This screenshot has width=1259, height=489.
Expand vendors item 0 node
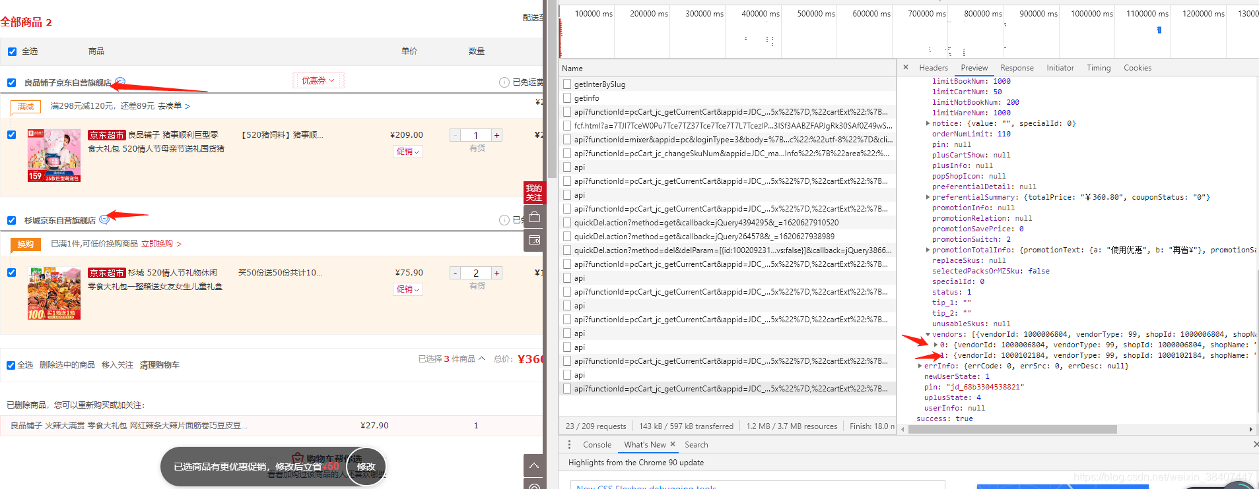coord(936,345)
